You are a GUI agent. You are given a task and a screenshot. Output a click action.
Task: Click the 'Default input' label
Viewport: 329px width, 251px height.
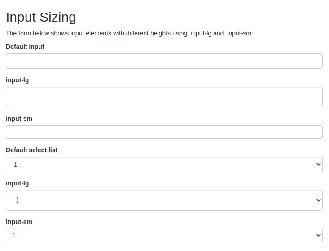click(25, 47)
